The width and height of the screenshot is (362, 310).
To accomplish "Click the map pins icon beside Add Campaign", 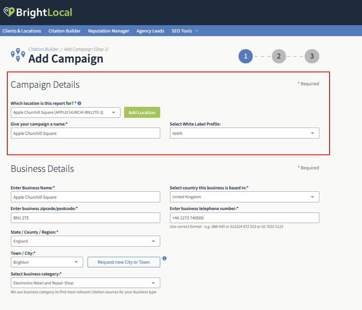I will [x=18, y=55].
